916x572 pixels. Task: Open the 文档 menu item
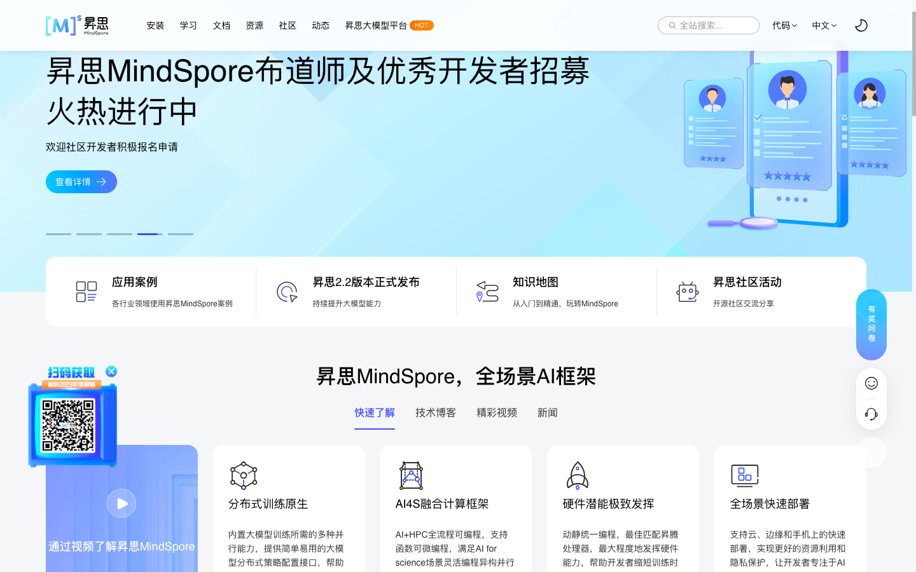coord(221,25)
